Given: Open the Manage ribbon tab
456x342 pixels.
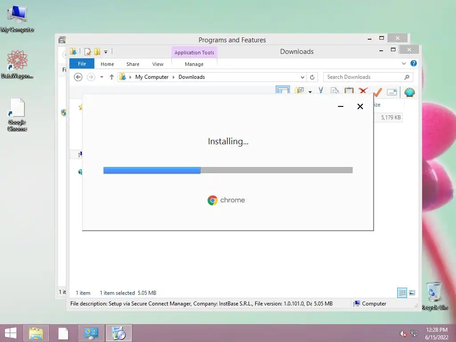Looking at the screenshot, I should coord(194,64).
